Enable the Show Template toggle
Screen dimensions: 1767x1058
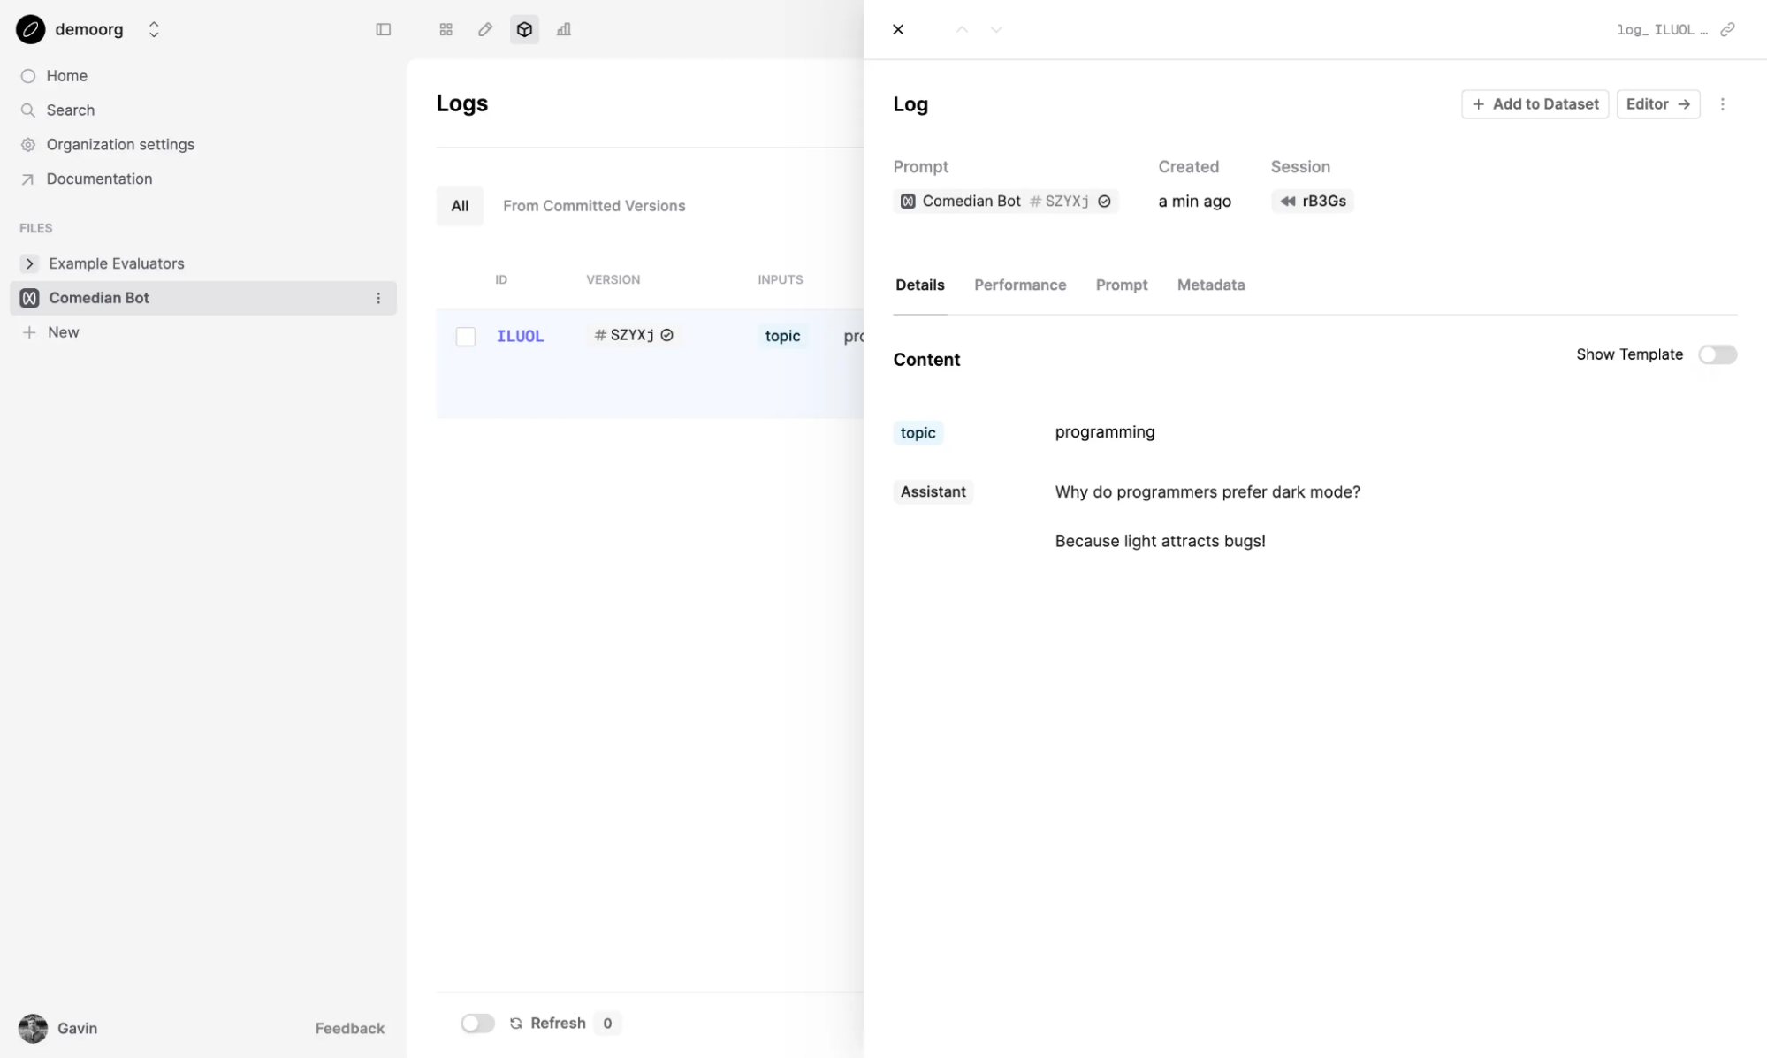point(1717,354)
